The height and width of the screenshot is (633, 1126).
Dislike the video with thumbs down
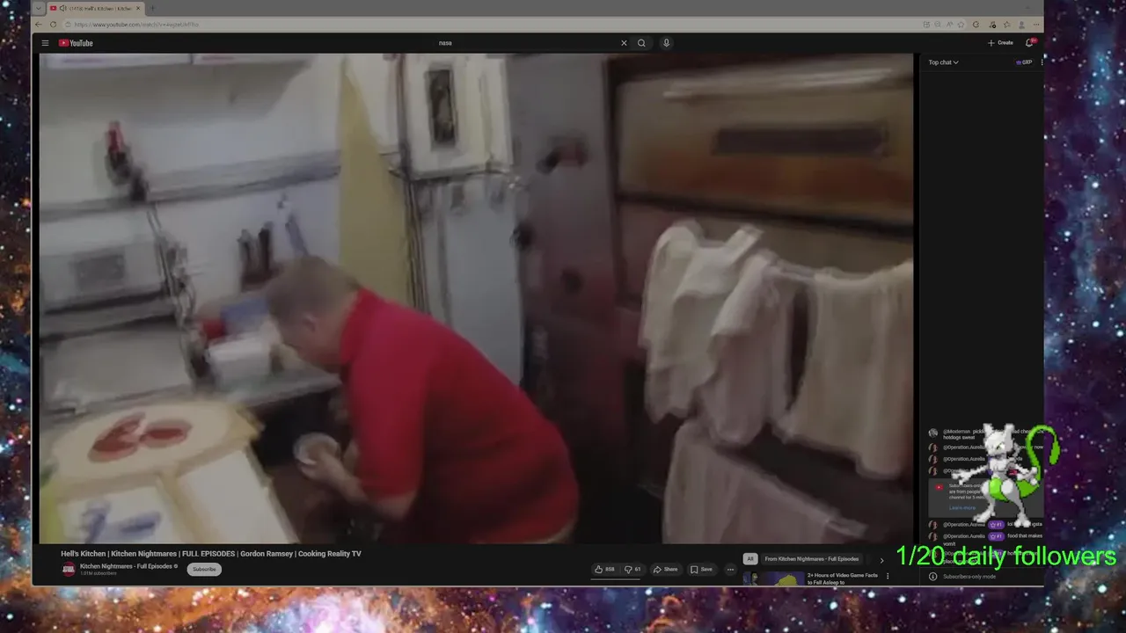coord(632,570)
